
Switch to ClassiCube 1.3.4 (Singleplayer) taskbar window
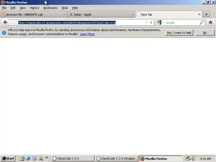coord(117,158)
